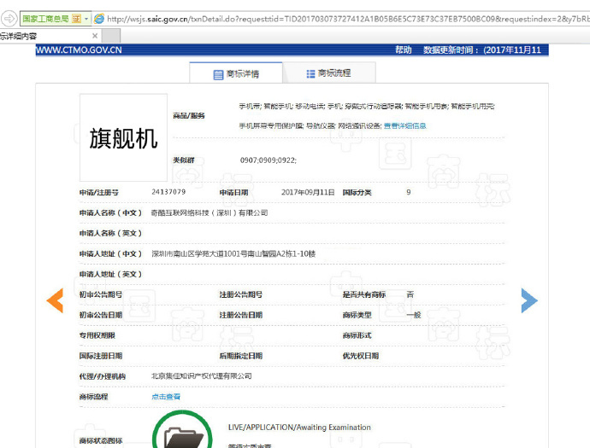Image resolution: width=590 pixels, height=448 pixels.
Task: Click the green folder status icon
Action: [182, 430]
